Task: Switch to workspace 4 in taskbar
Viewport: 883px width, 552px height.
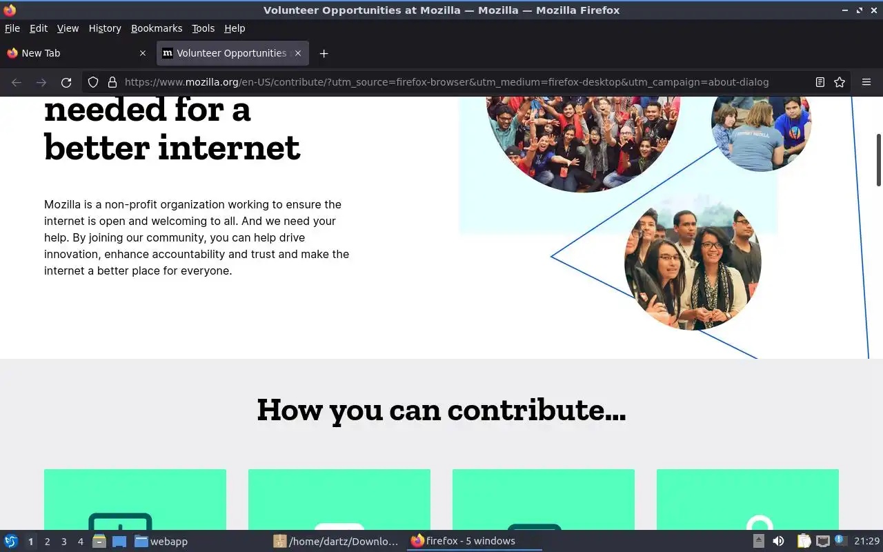Action: click(80, 542)
